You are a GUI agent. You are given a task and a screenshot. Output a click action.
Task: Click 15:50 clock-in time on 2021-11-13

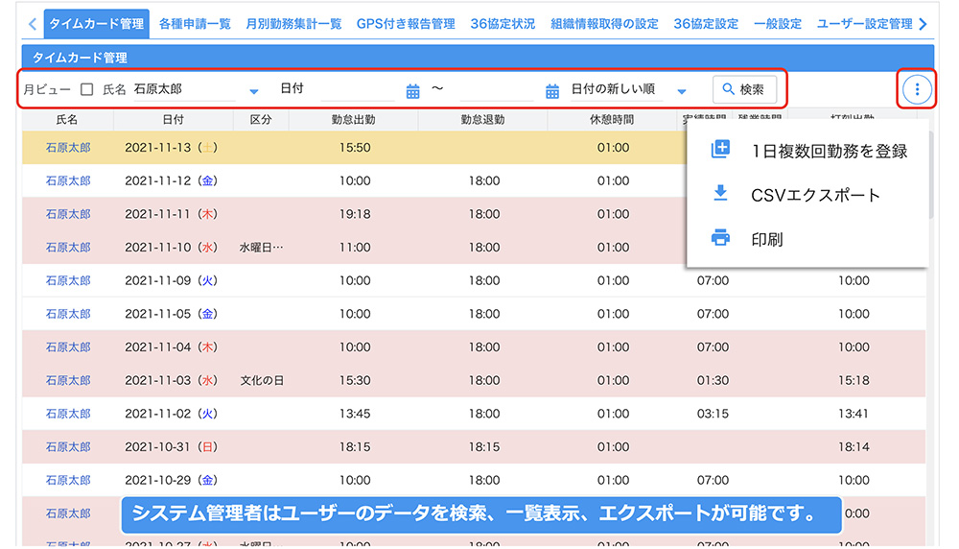355,148
